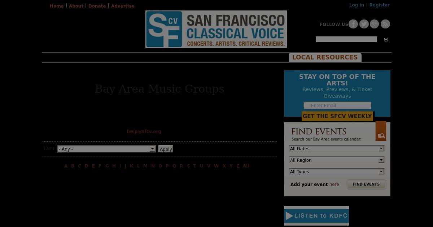Screen dimensions: 433x227
Task: Filter groups by letter C
Action: (x=79, y=166)
